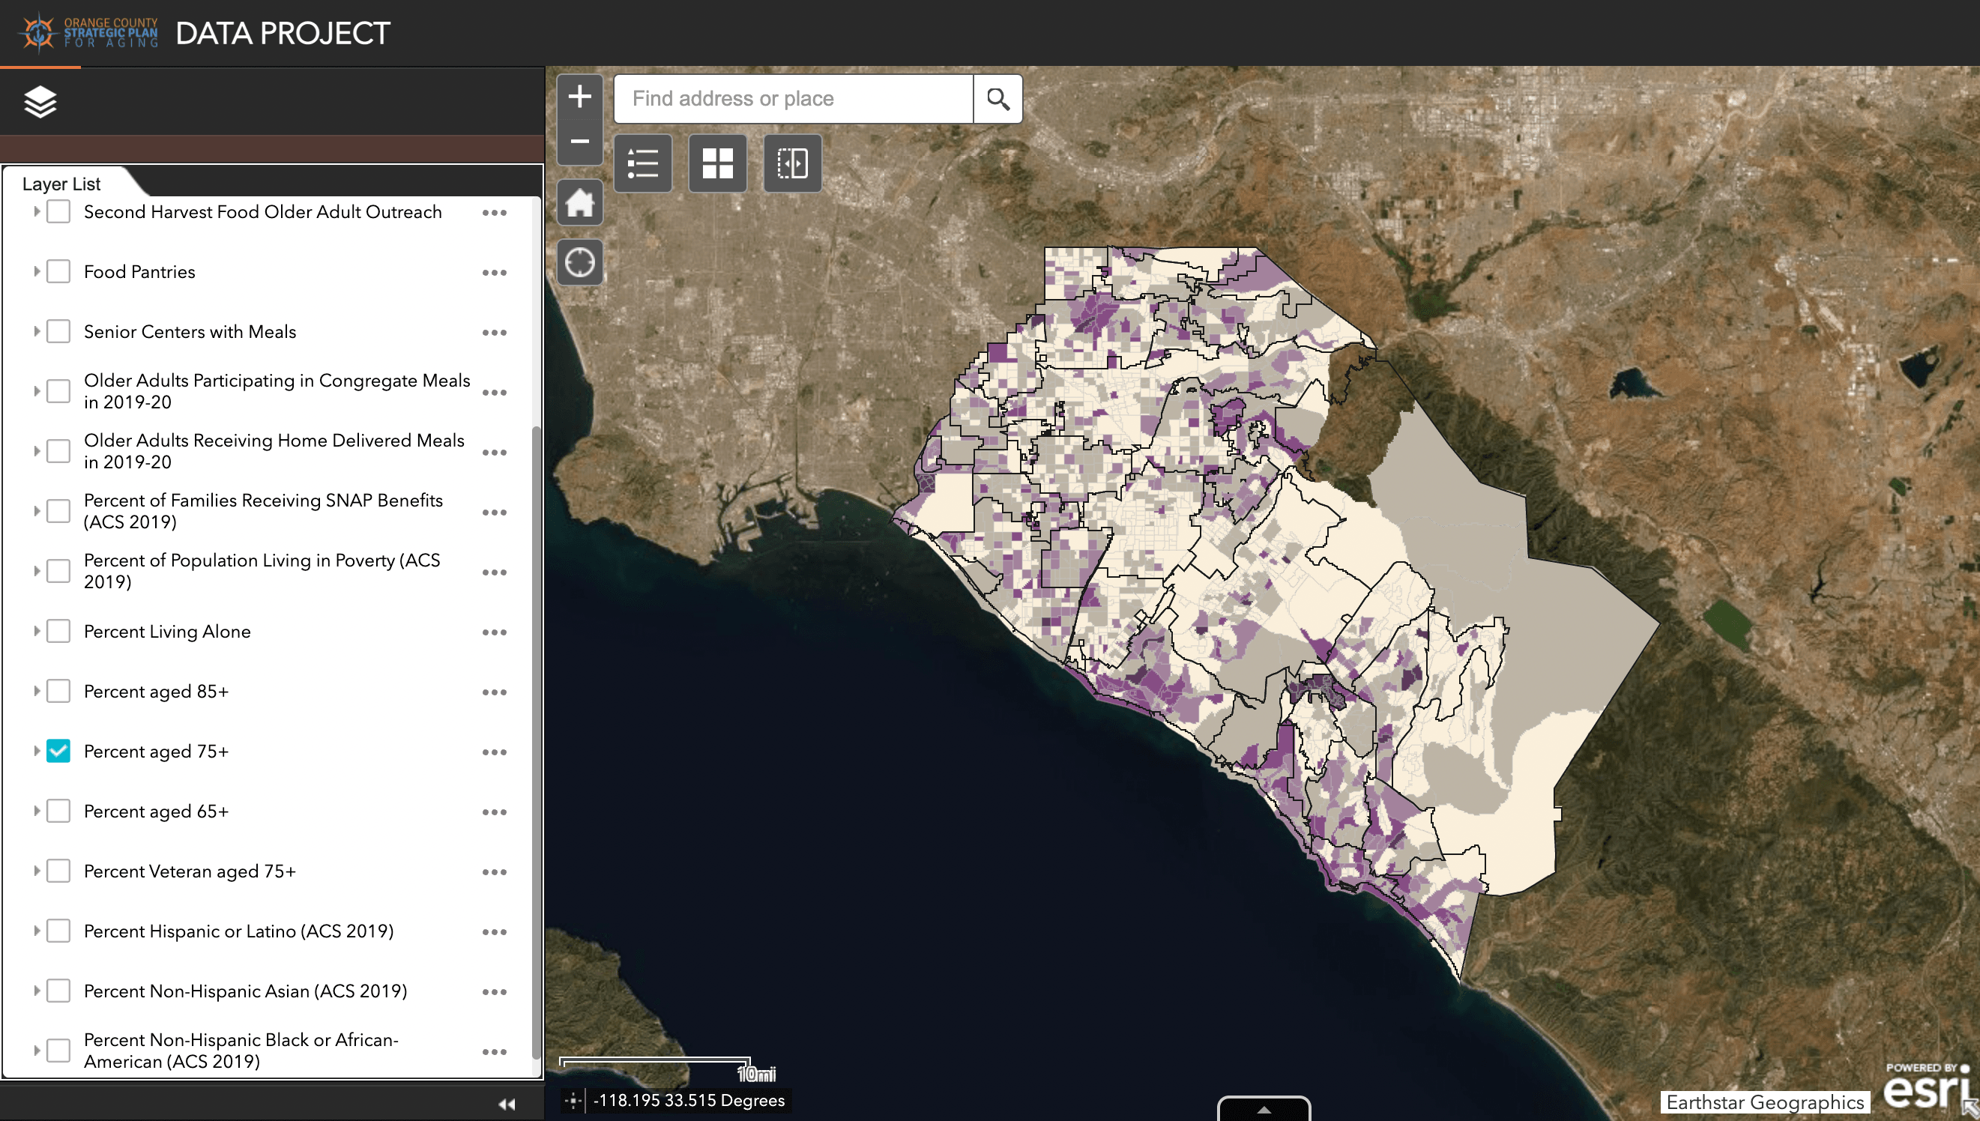Viewport: 1980px width, 1121px height.
Task: Expand the Percent aged 85+ layer
Action: [x=36, y=692]
